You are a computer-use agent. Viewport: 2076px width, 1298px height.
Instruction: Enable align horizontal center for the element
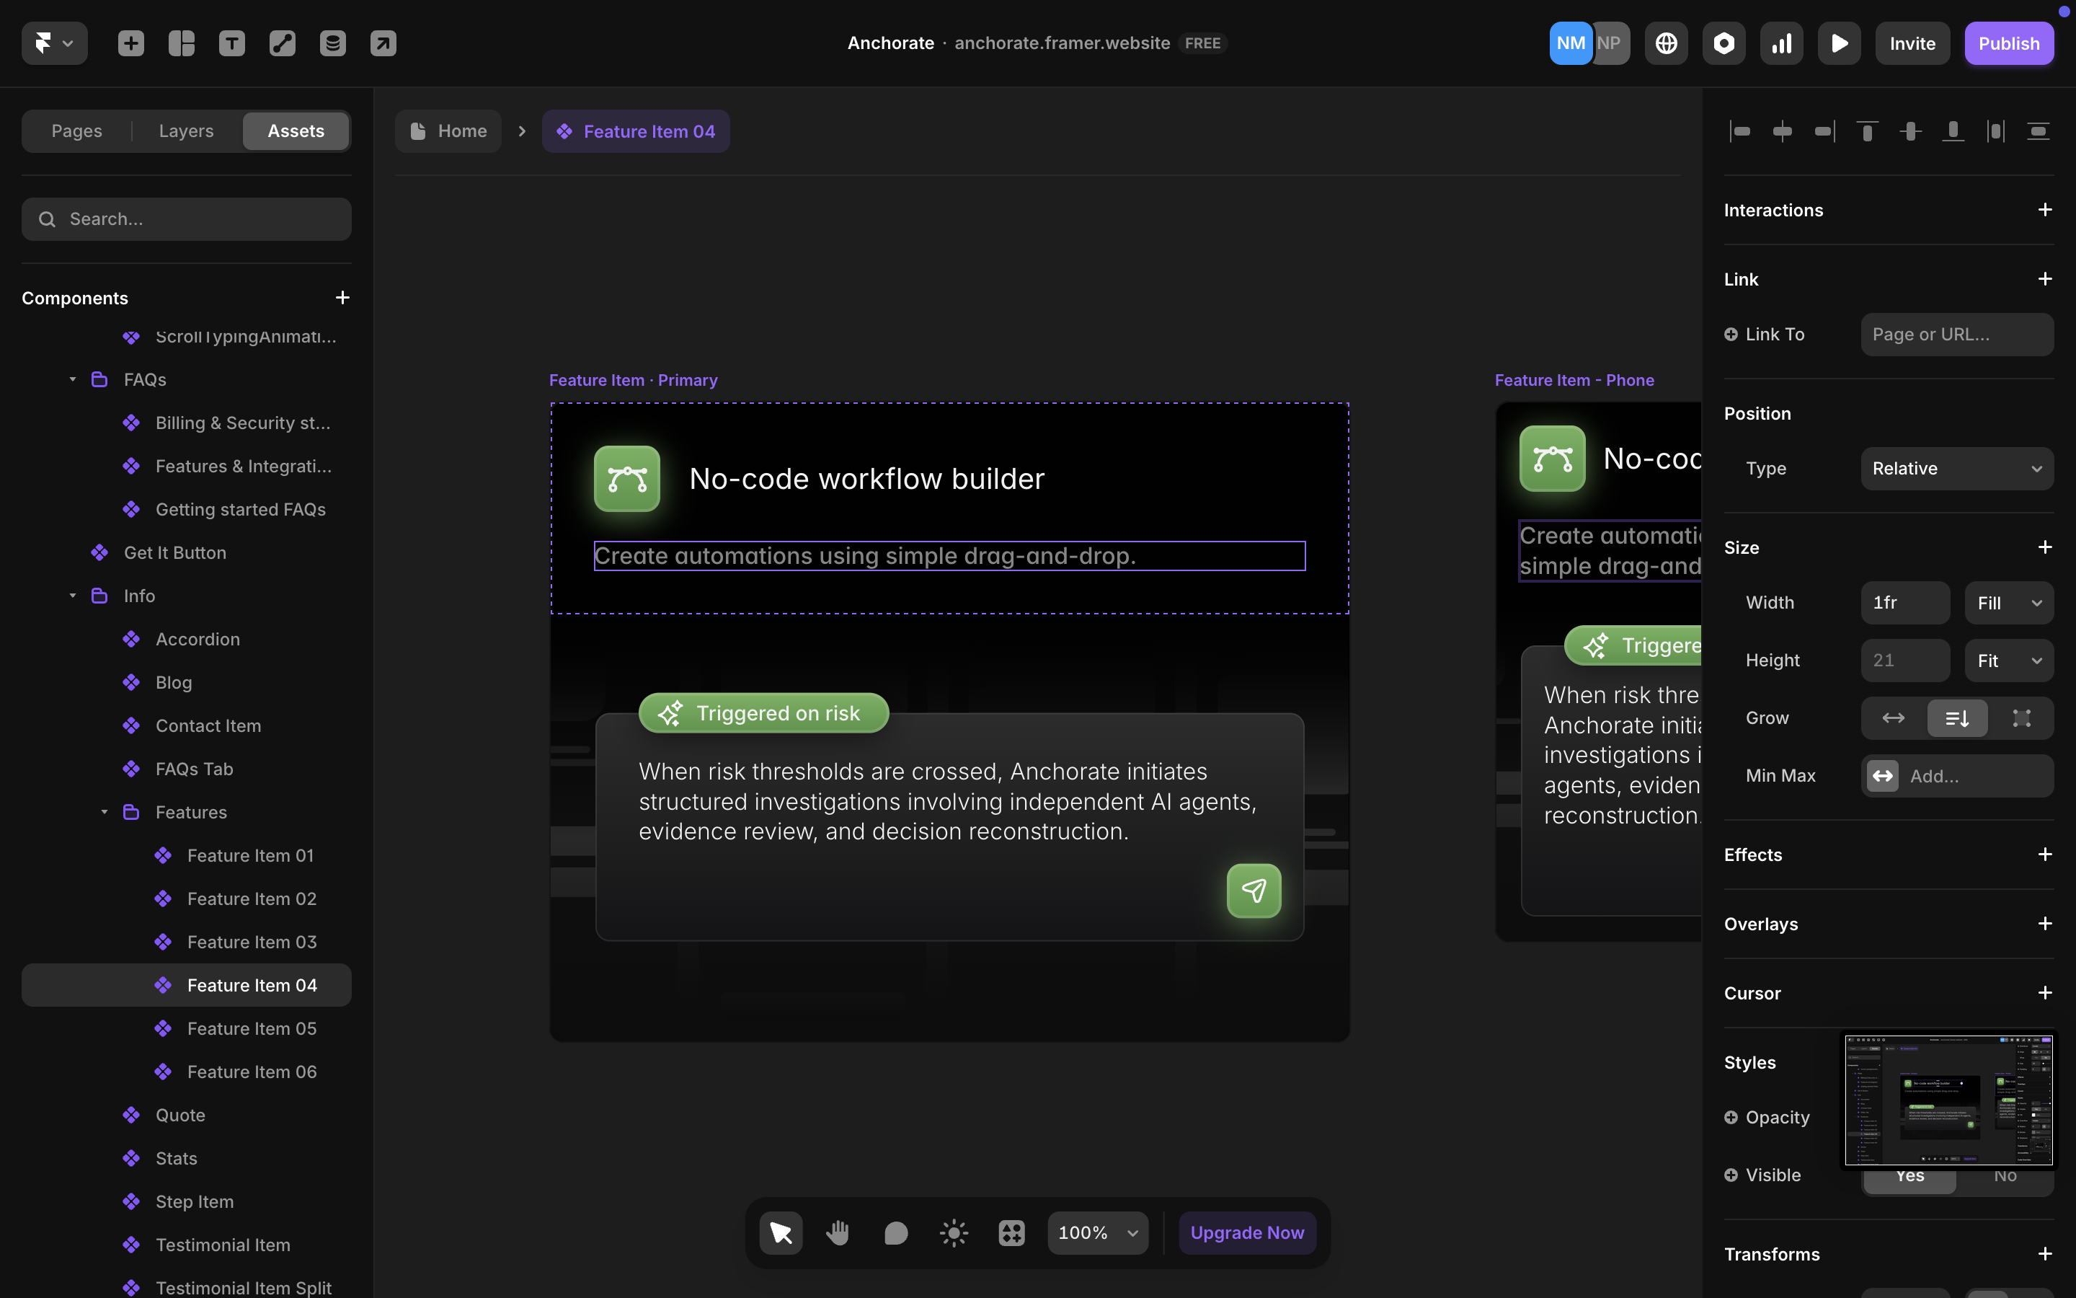coord(1782,131)
